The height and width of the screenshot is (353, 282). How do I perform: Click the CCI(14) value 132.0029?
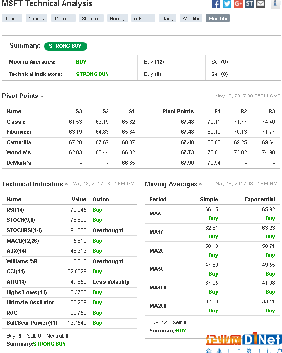(76, 271)
